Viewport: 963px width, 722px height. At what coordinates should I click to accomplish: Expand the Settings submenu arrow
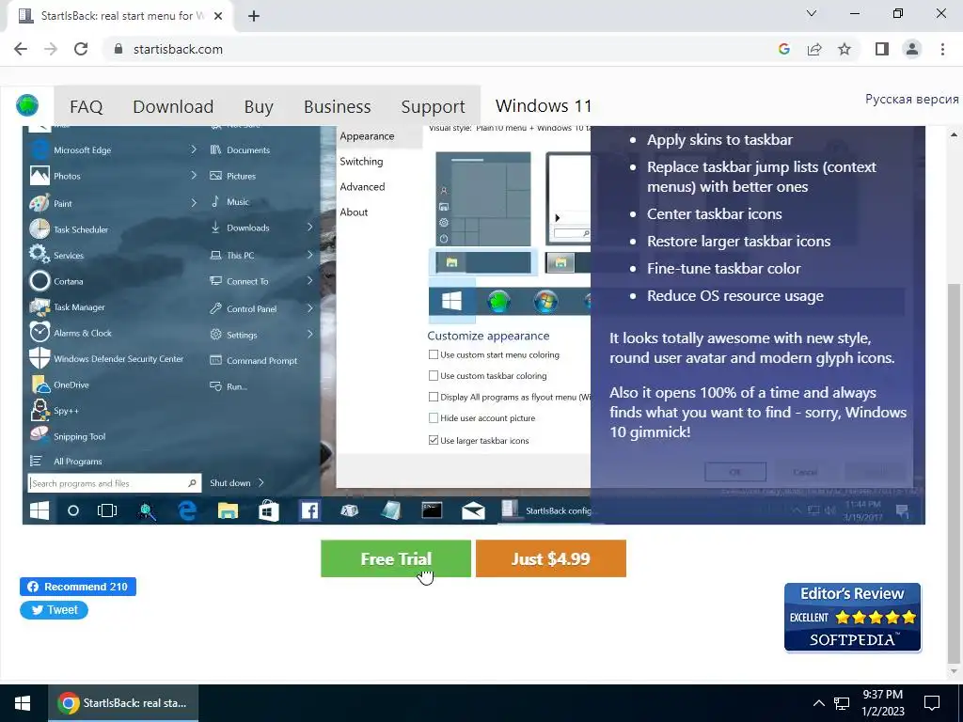[309, 334]
